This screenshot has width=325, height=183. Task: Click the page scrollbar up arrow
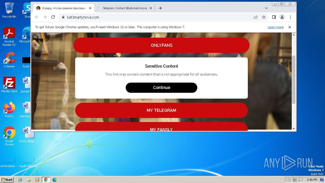click(x=294, y=35)
